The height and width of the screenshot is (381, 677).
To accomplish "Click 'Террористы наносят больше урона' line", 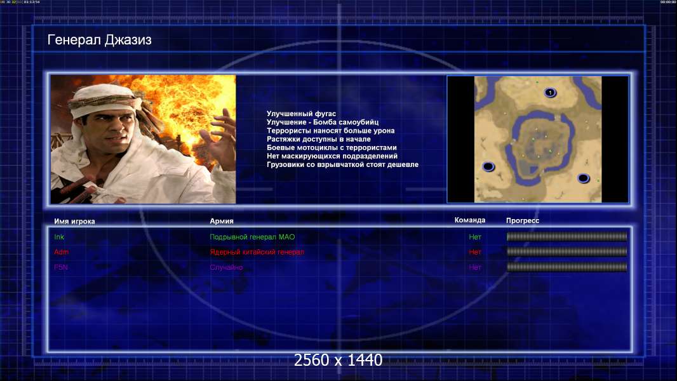I will tap(330, 131).
